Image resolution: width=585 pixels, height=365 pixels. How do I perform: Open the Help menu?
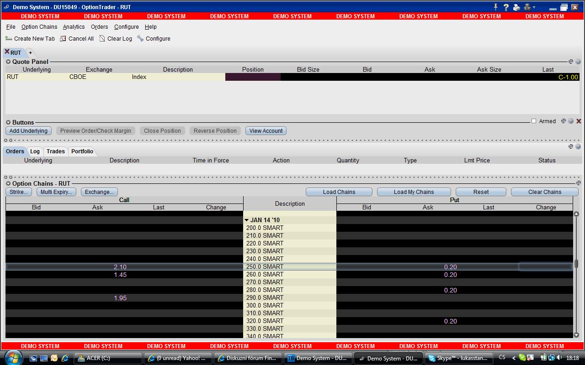click(150, 27)
